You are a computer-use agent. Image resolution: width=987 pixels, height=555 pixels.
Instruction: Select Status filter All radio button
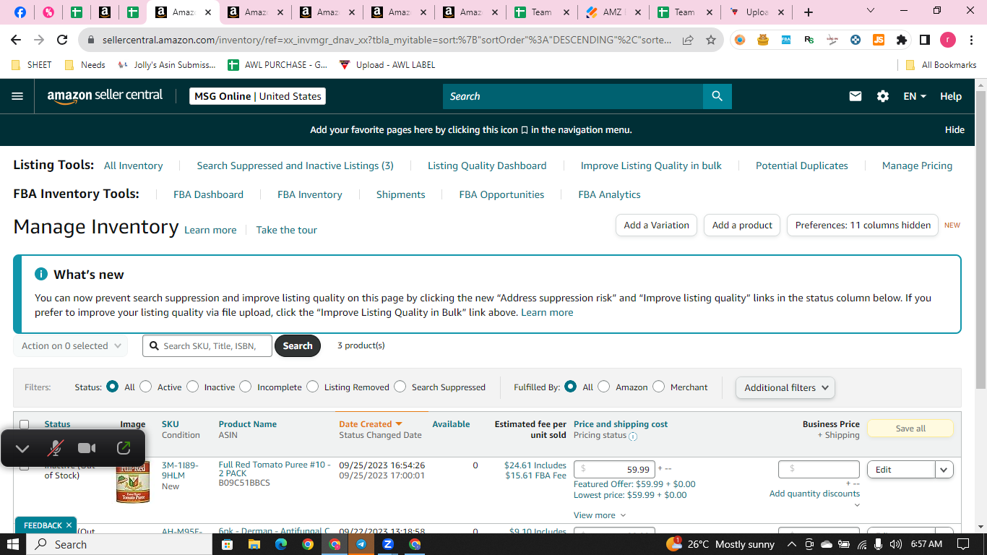(x=113, y=387)
